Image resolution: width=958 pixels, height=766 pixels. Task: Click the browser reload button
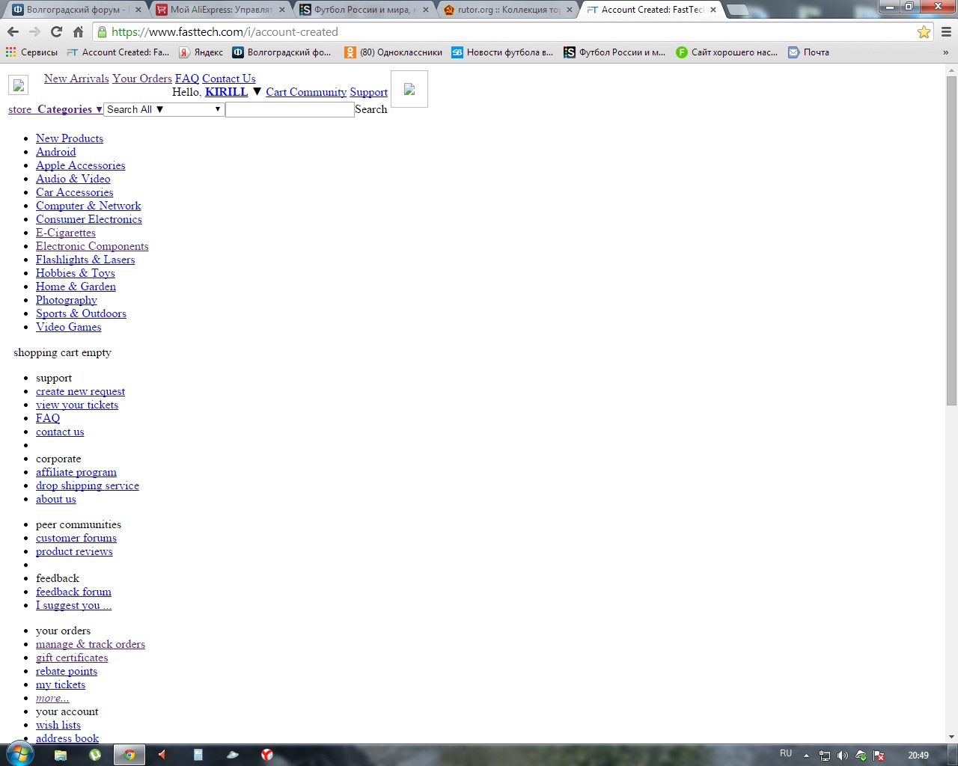pos(56,31)
